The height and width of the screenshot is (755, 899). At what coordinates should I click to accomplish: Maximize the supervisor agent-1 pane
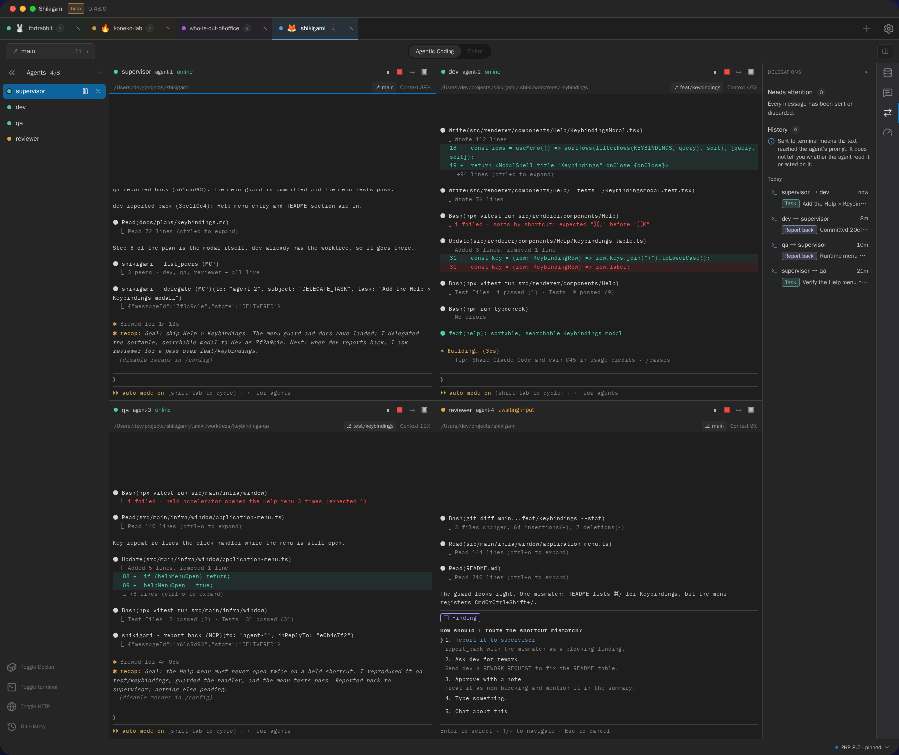[424, 72]
